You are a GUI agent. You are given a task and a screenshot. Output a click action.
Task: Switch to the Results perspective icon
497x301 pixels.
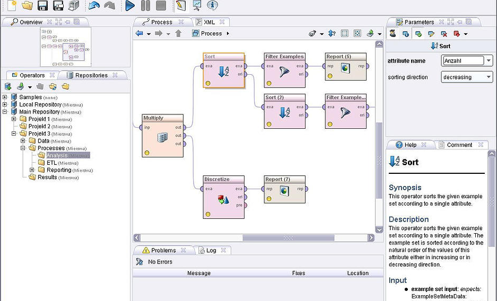point(196,5)
